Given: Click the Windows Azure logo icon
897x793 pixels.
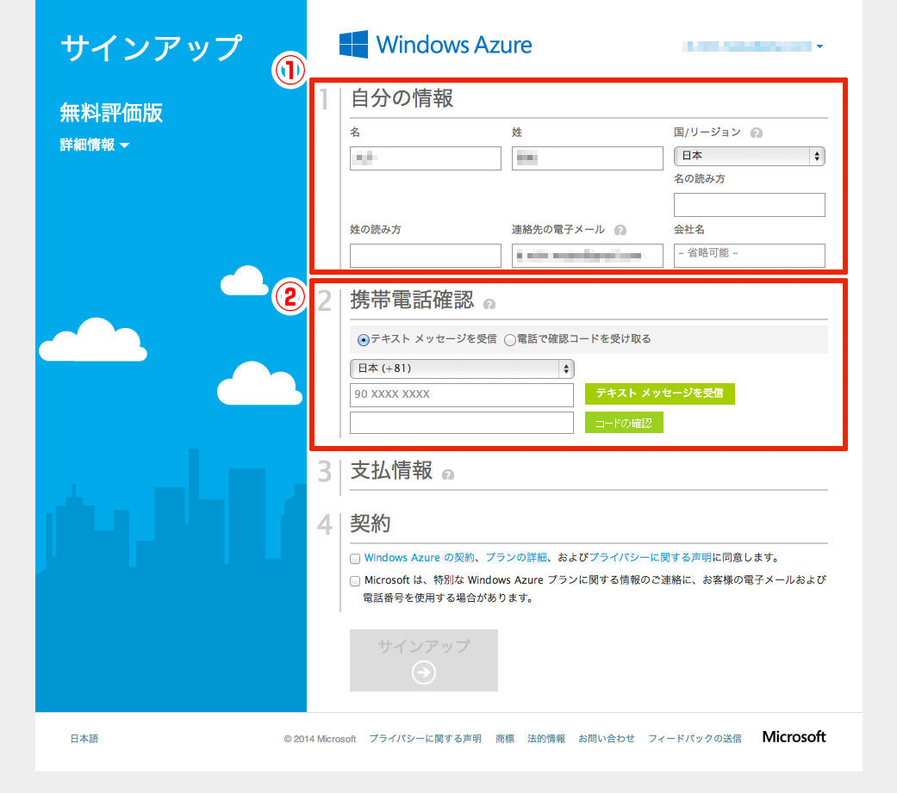Looking at the screenshot, I should click(x=353, y=44).
